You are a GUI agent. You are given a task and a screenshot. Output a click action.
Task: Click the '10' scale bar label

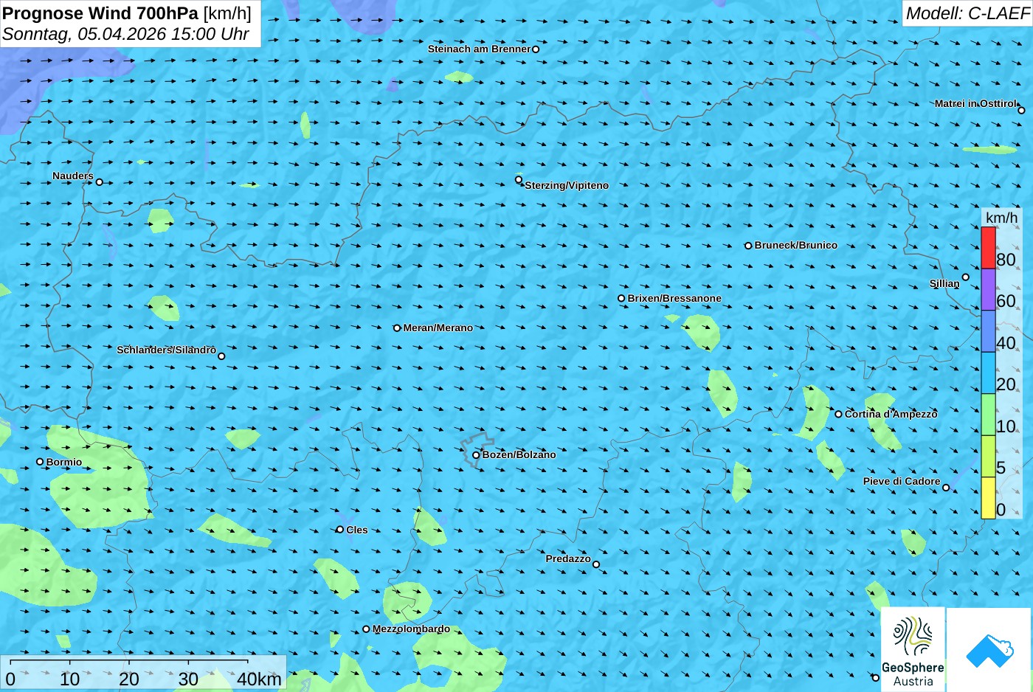(69, 679)
